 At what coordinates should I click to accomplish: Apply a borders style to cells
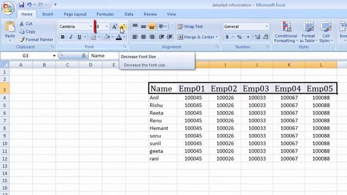point(93,37)
